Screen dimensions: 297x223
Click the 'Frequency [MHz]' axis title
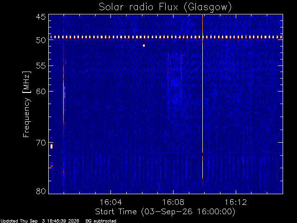coord(26,104)
